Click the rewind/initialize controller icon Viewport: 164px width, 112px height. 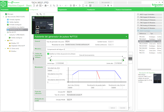coord(86,6)
